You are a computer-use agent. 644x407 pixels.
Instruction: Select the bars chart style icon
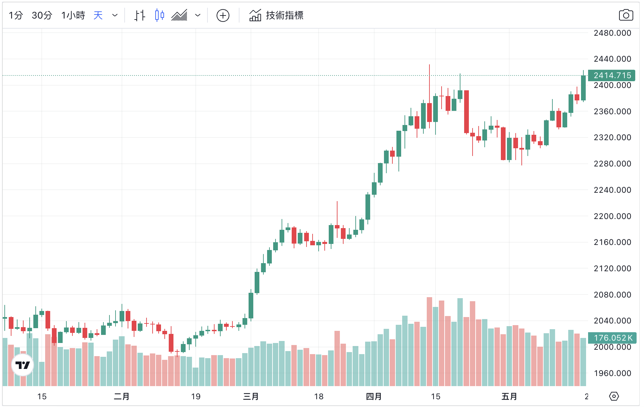140,15
